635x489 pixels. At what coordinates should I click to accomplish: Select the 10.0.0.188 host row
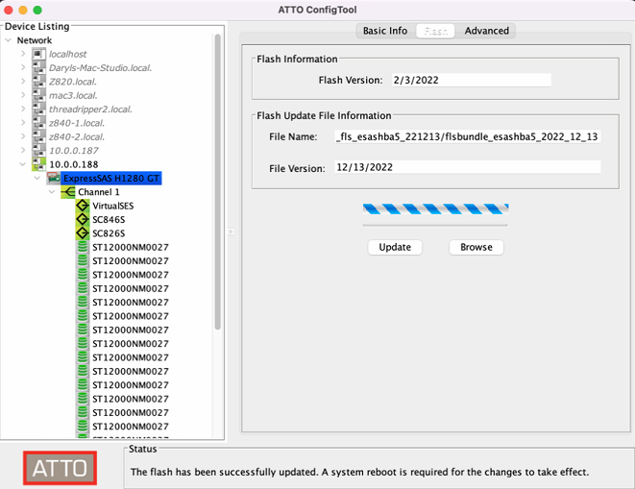pyautogui.click(x=74, y=164)
